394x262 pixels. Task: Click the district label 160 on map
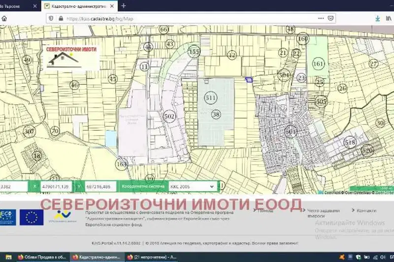tap(302, 39)
